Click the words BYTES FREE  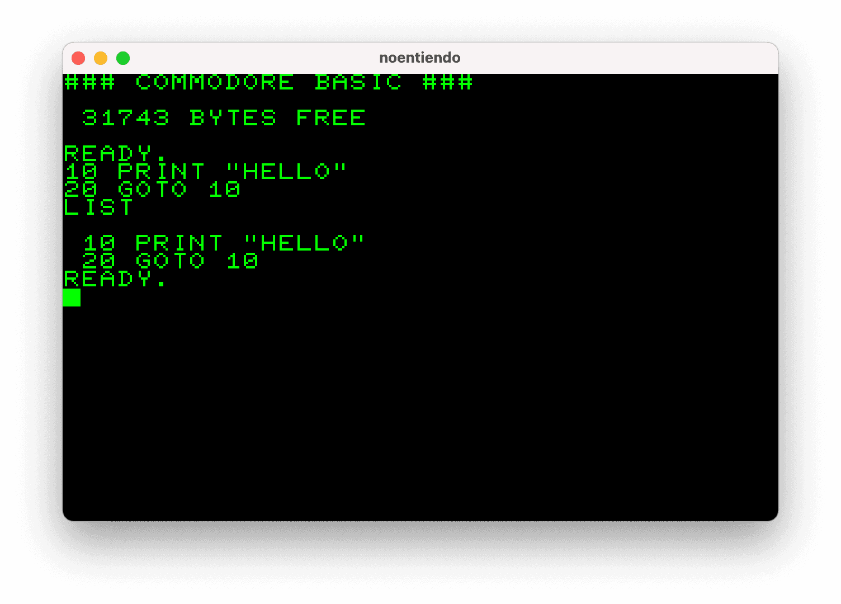click(277, 118)
